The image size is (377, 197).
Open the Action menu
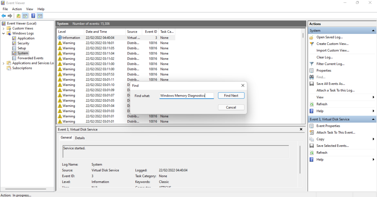click(x=17, y=9)
